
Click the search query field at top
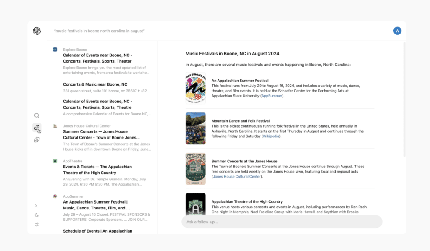tap(99, 31)
